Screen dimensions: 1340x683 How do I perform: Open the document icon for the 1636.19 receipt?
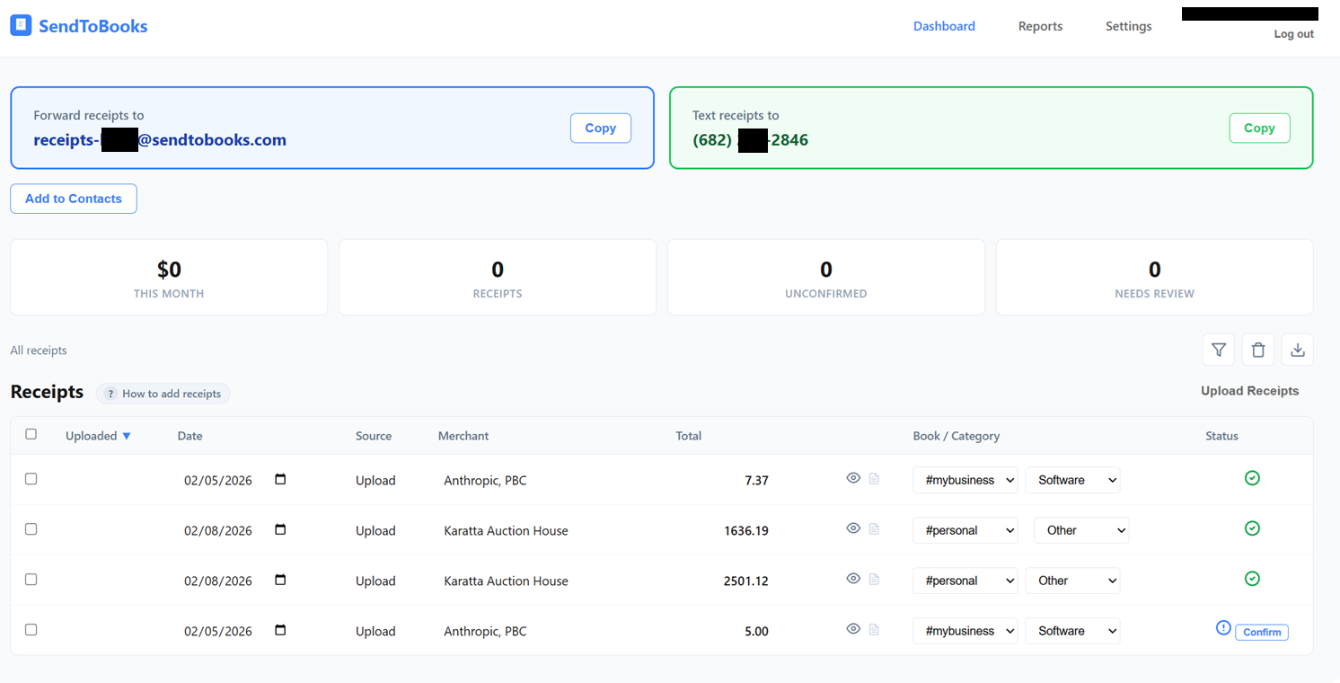click(x=874, y=528)
